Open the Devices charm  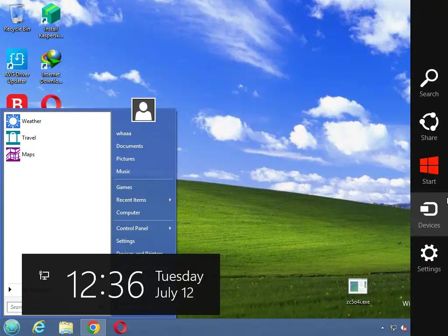[429, 214]
